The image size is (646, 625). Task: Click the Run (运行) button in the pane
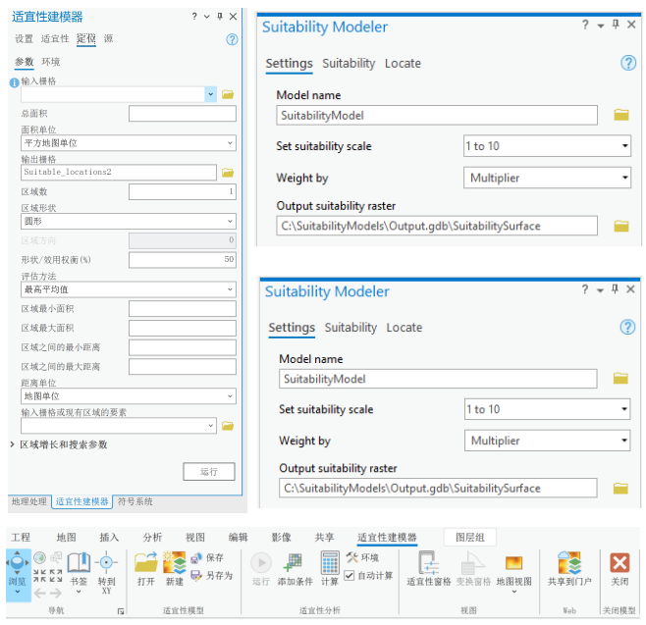tap(209, 472)
